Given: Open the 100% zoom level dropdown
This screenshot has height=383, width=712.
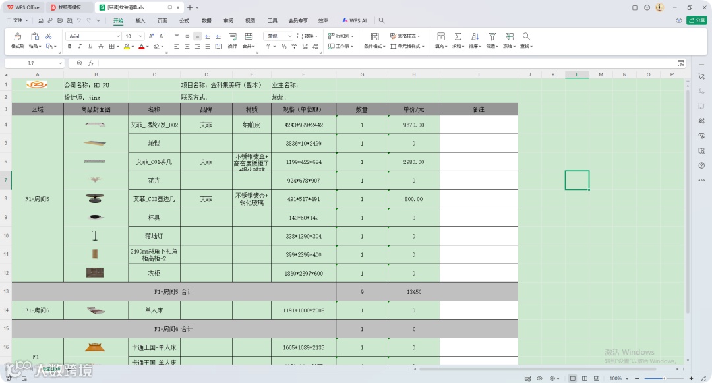Looking at the screenshot, I should click(x=618, y=378).
